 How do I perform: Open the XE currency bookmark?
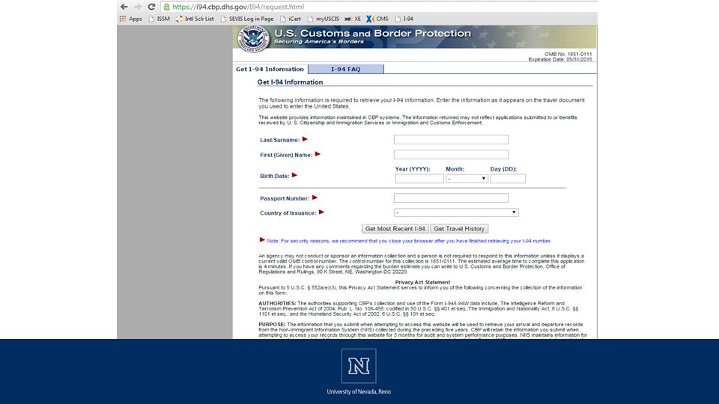353,19
